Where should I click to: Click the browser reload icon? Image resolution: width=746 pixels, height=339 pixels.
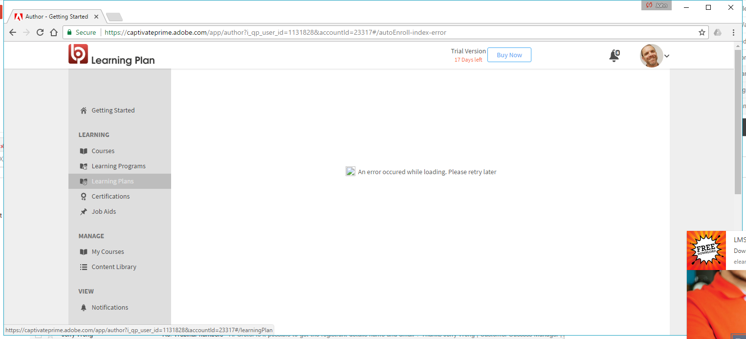coord(40,32)
